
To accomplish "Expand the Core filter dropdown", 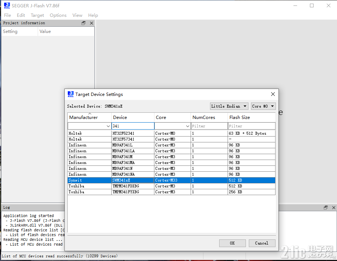I will pyautogui.click(x=188, y=126).
